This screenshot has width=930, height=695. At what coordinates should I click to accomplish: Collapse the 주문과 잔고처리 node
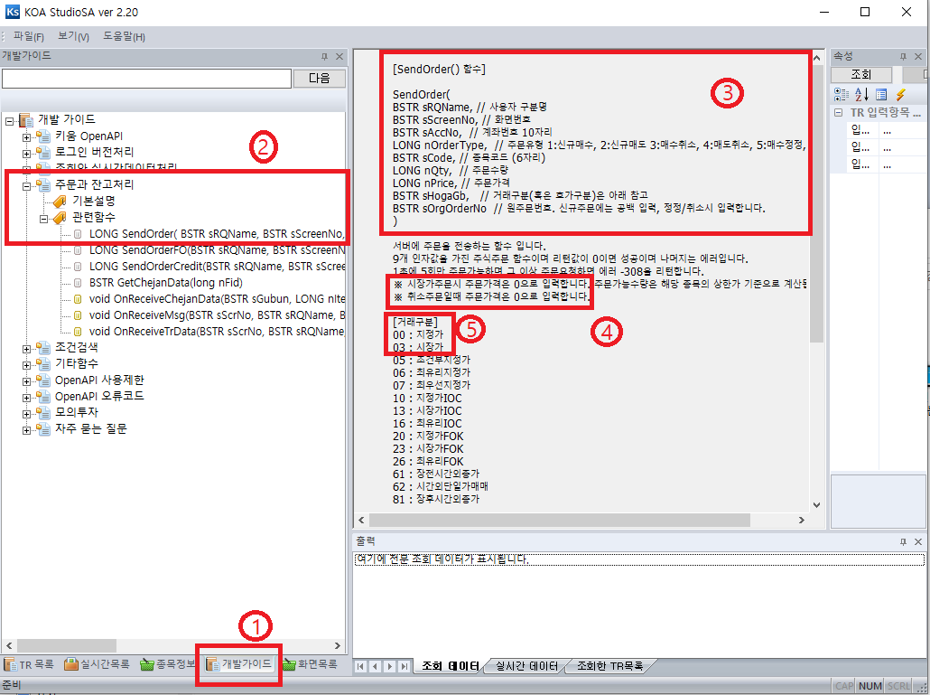(27, 186)
